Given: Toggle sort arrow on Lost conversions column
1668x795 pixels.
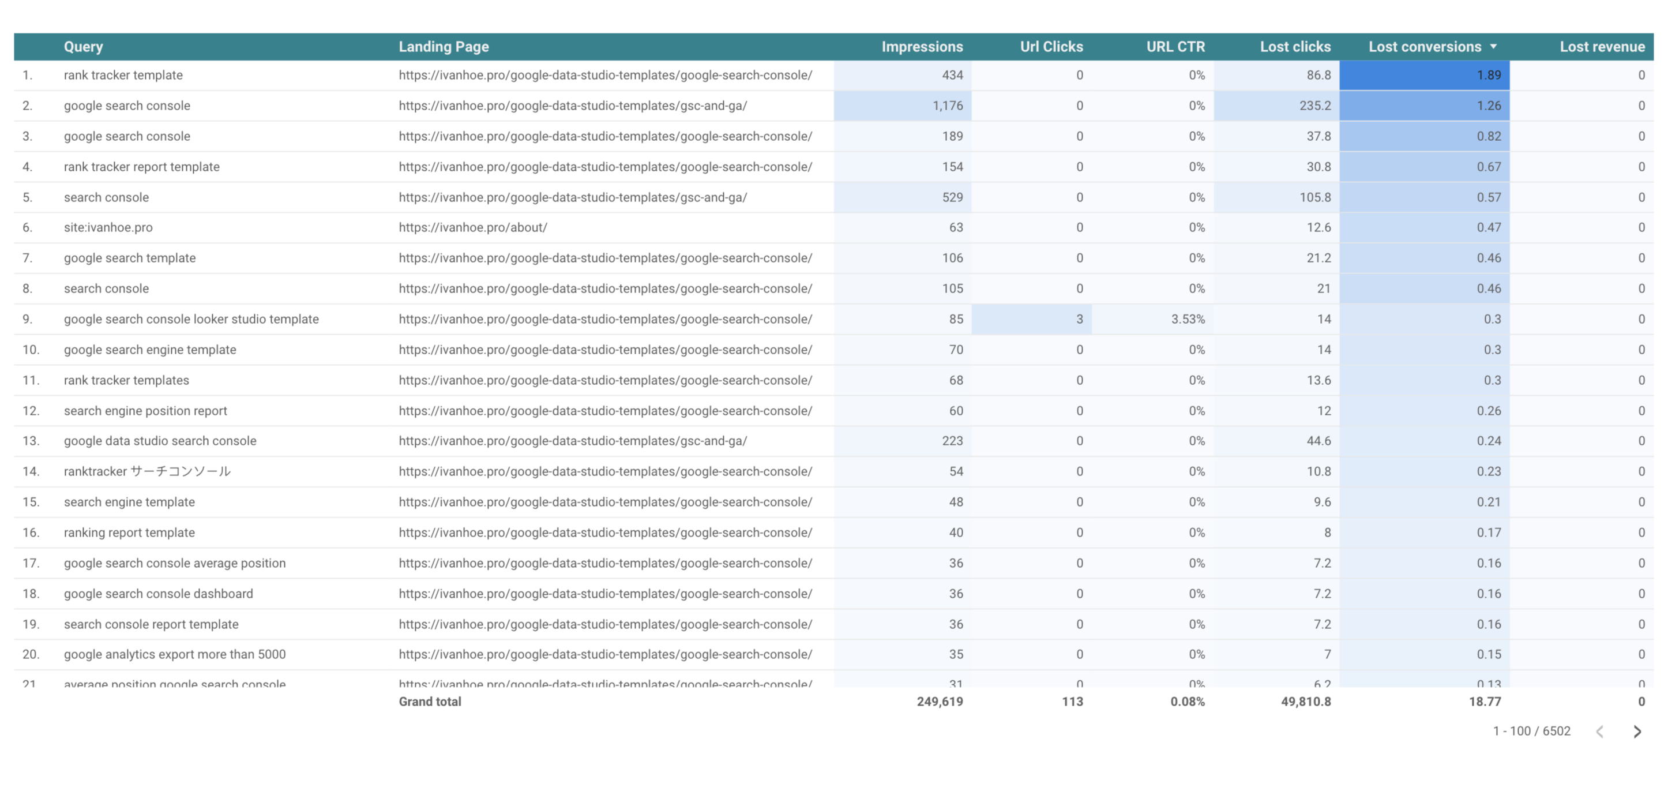Looking at the screenshot, I should [x=1493, y=47].
